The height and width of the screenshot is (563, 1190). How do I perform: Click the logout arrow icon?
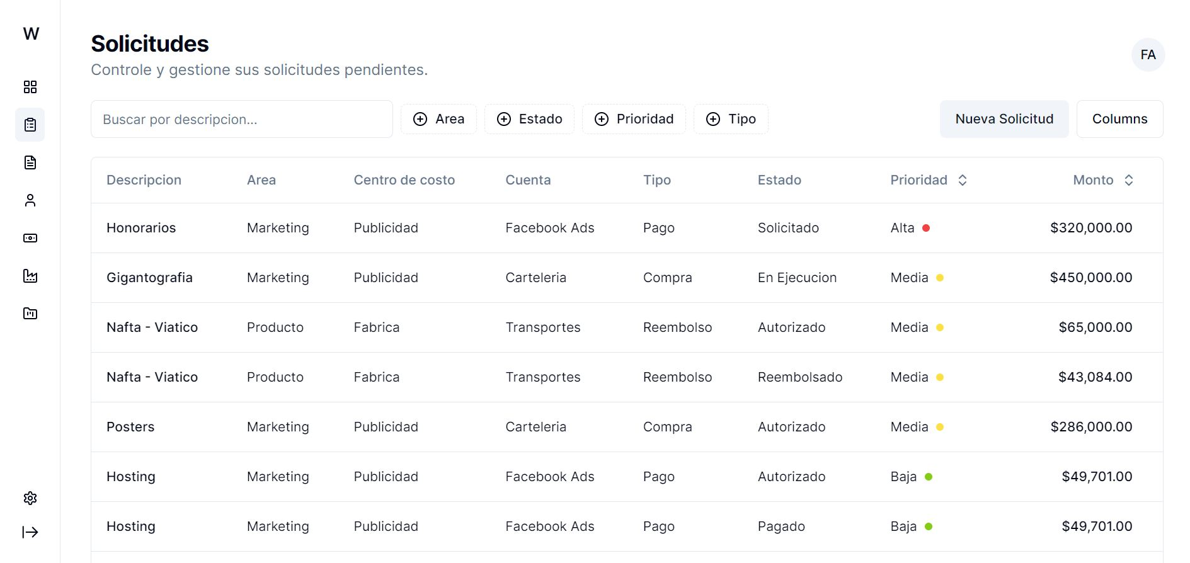(x=30, y=532)
